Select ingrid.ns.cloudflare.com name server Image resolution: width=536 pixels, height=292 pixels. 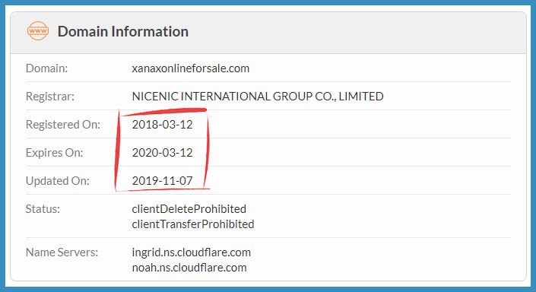[192, 252]
